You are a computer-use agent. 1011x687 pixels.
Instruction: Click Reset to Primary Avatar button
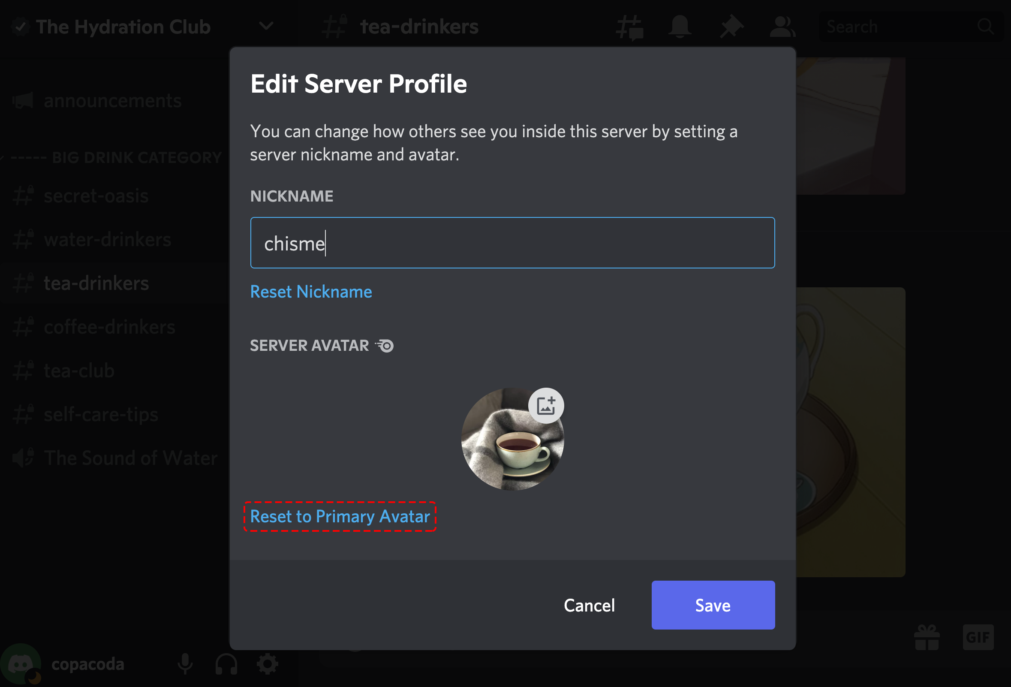(340, 516)
